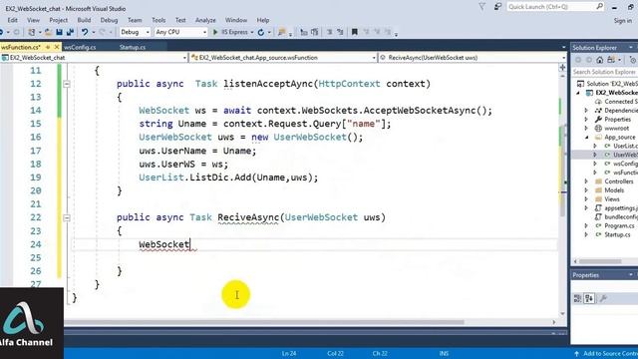
Task: Open the Edit menu
Action: coord(13,20)
